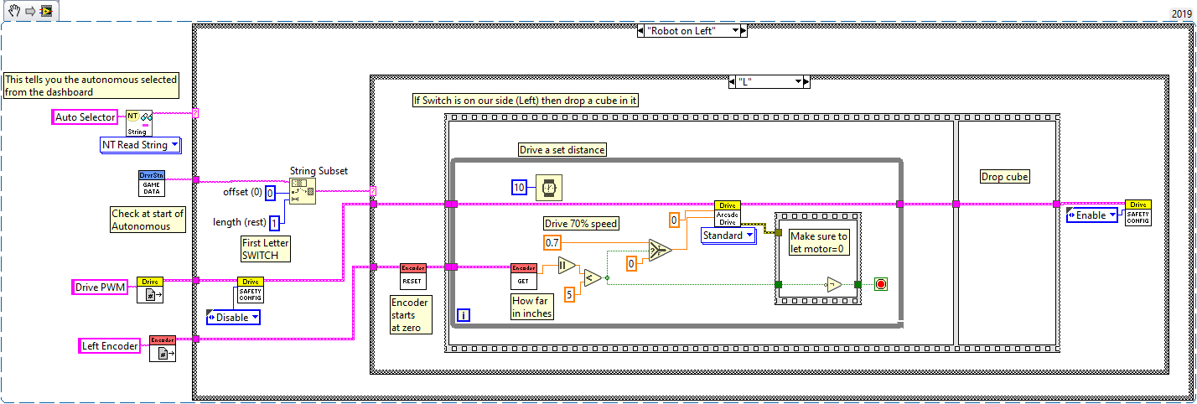Click "Drive a set distance" label
1197x404 pixels.
[562, 149]
